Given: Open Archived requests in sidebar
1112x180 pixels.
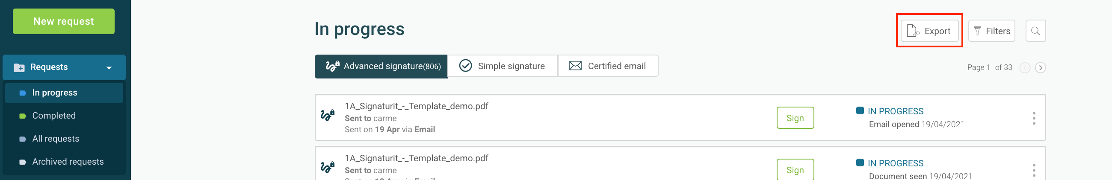Looking at the screenshot, I should (64, 162).
